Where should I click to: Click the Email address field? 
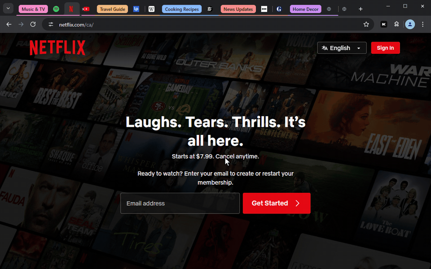[x=180, y=203]
